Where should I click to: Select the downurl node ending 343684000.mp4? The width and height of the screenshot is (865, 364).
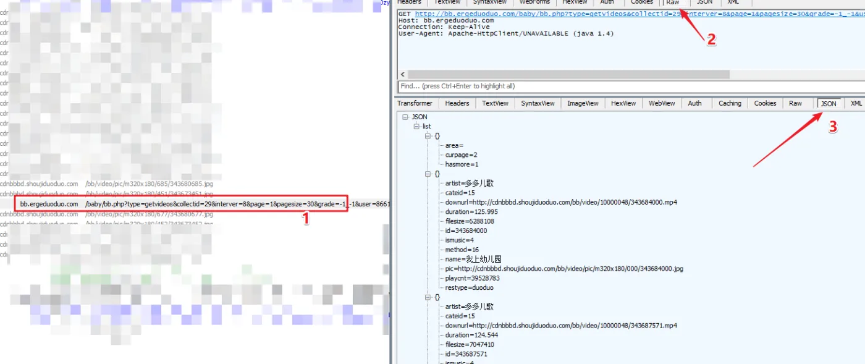pos(561,202)
